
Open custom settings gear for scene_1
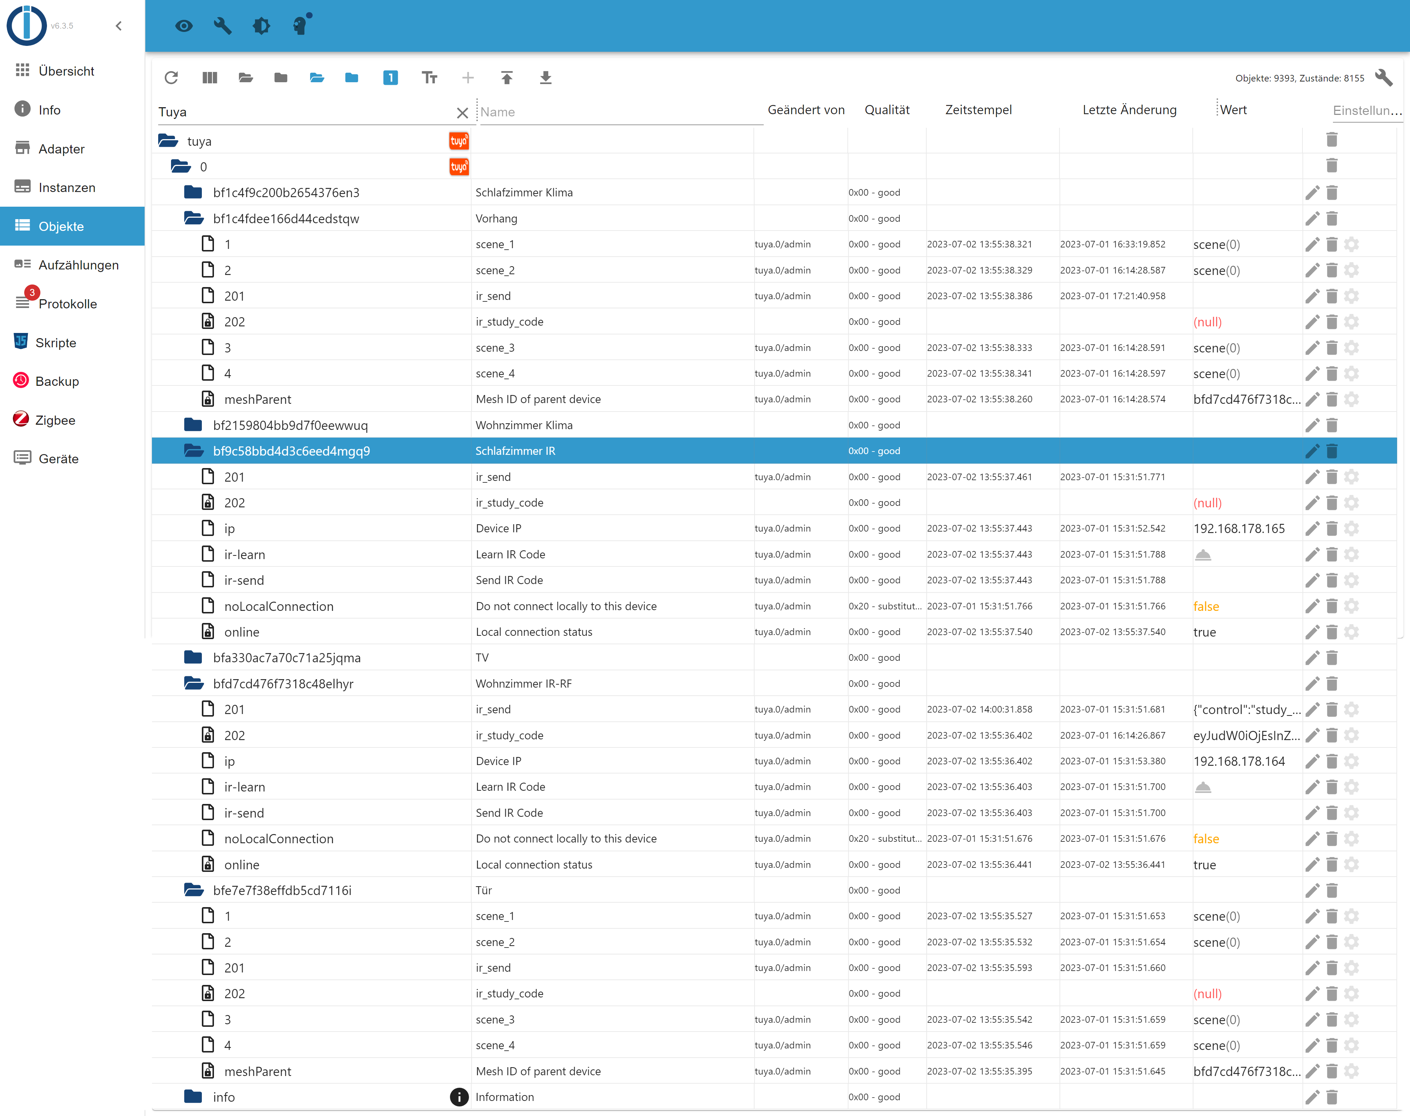tap(1352, 244)
